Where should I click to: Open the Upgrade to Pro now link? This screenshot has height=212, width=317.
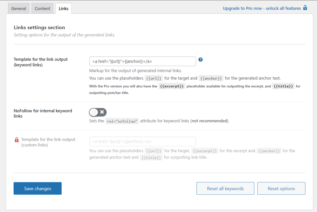pos(262,8)
